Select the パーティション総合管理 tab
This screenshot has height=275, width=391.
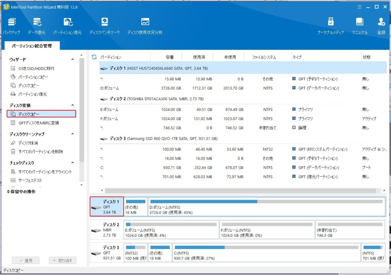click(31, 46)
